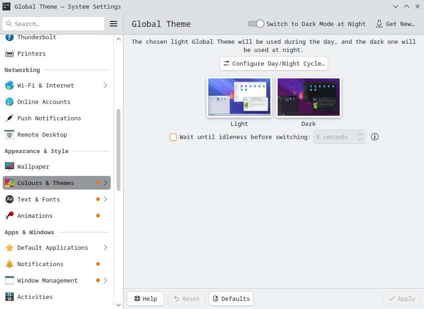
Task: Open Remote Desktop settings icon
Action: click(9, 135)
